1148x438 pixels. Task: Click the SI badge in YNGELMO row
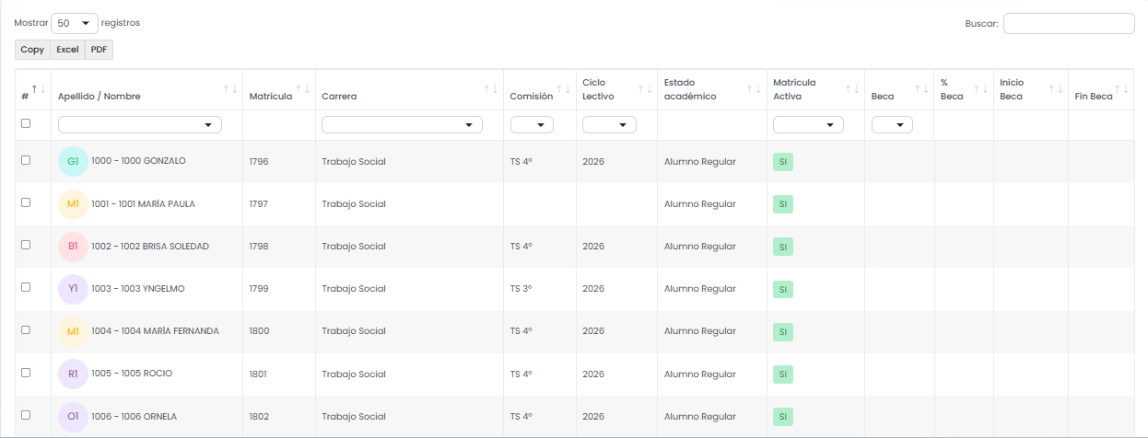pos(783,289)
